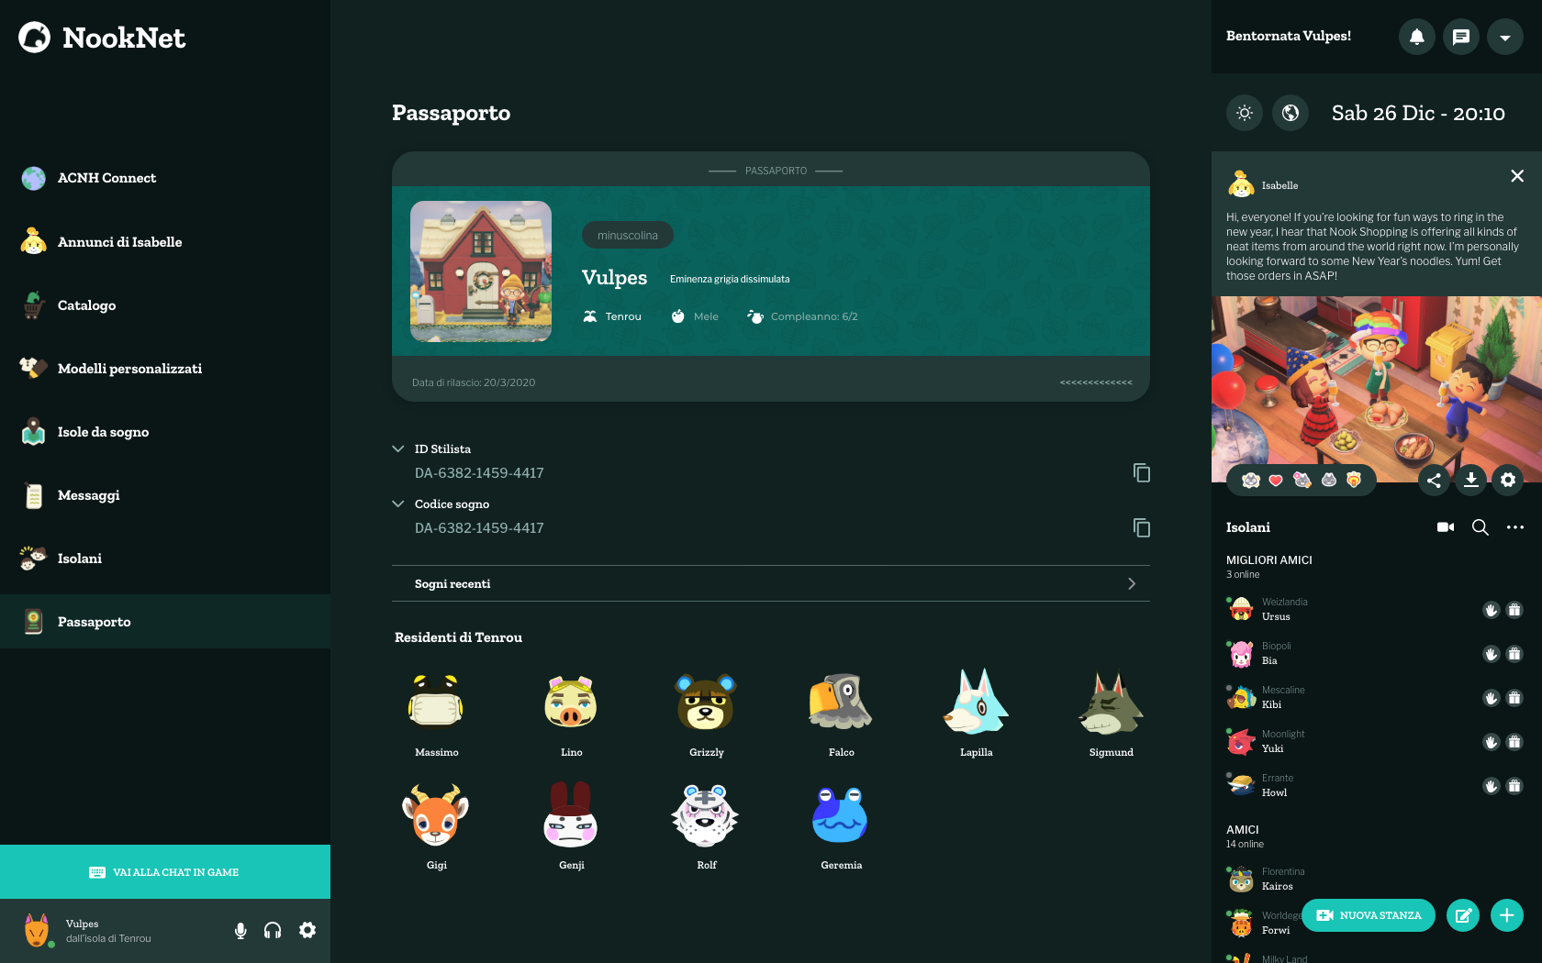
Task: React with the lightbulb idea emoji
Action: coord(1354,480)
